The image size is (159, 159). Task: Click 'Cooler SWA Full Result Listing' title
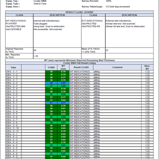[x=79, y=63]
